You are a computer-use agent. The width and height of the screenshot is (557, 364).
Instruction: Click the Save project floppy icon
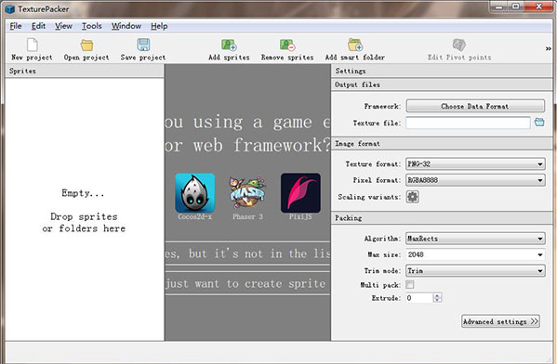143,45
